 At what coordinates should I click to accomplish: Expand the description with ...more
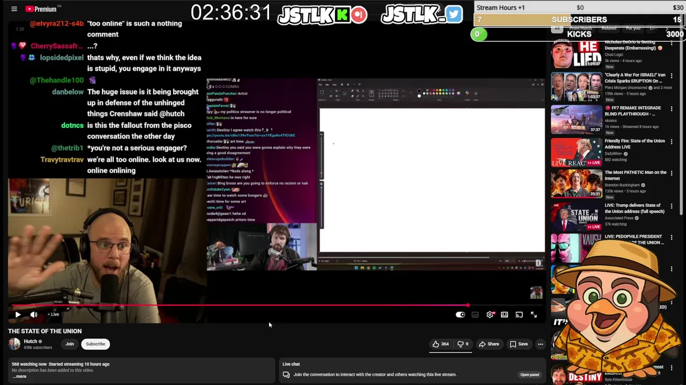pos(19,376)
